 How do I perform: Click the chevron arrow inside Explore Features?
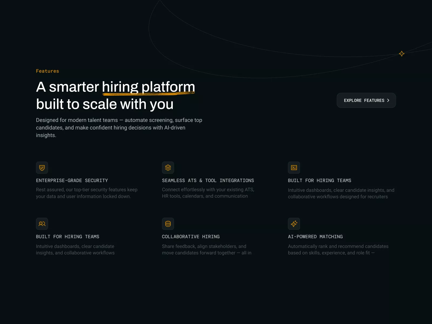[388, 100]
